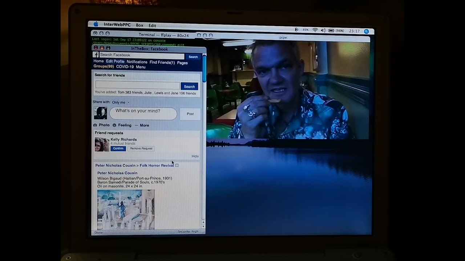
Task: Open the Folk Horror Revival group link
Action: click(x=157, y=165)
